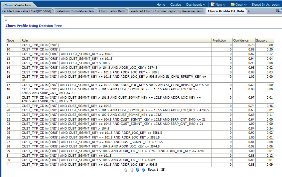Click confidence 0.97 of node 19

pos(251,98)
